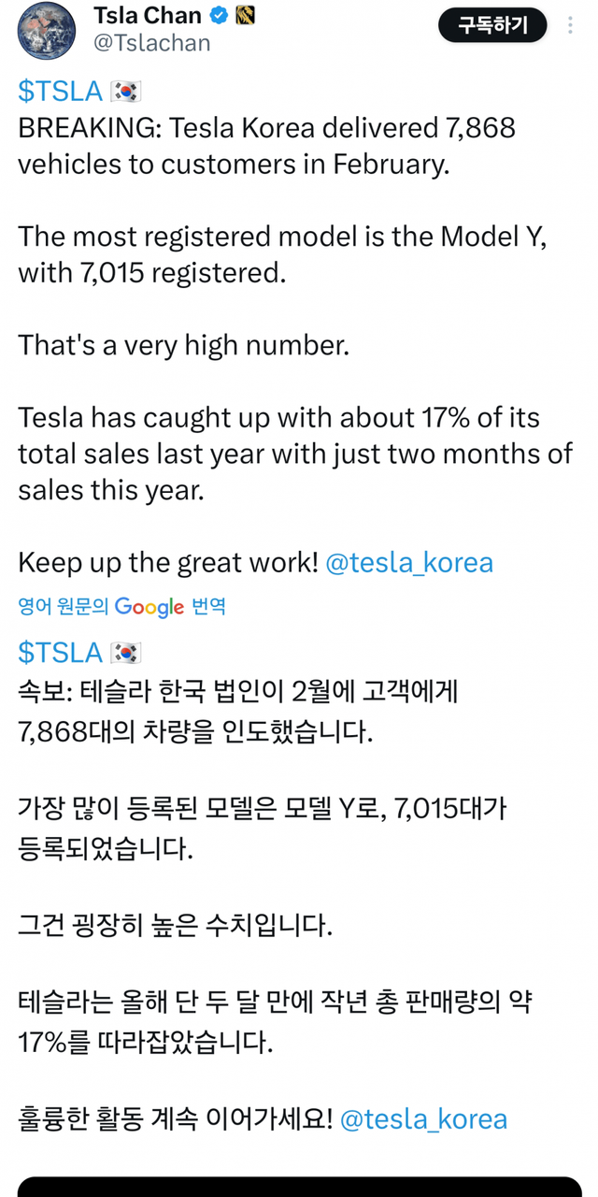Click the Korean flag in original post

[x=125, y=91]
